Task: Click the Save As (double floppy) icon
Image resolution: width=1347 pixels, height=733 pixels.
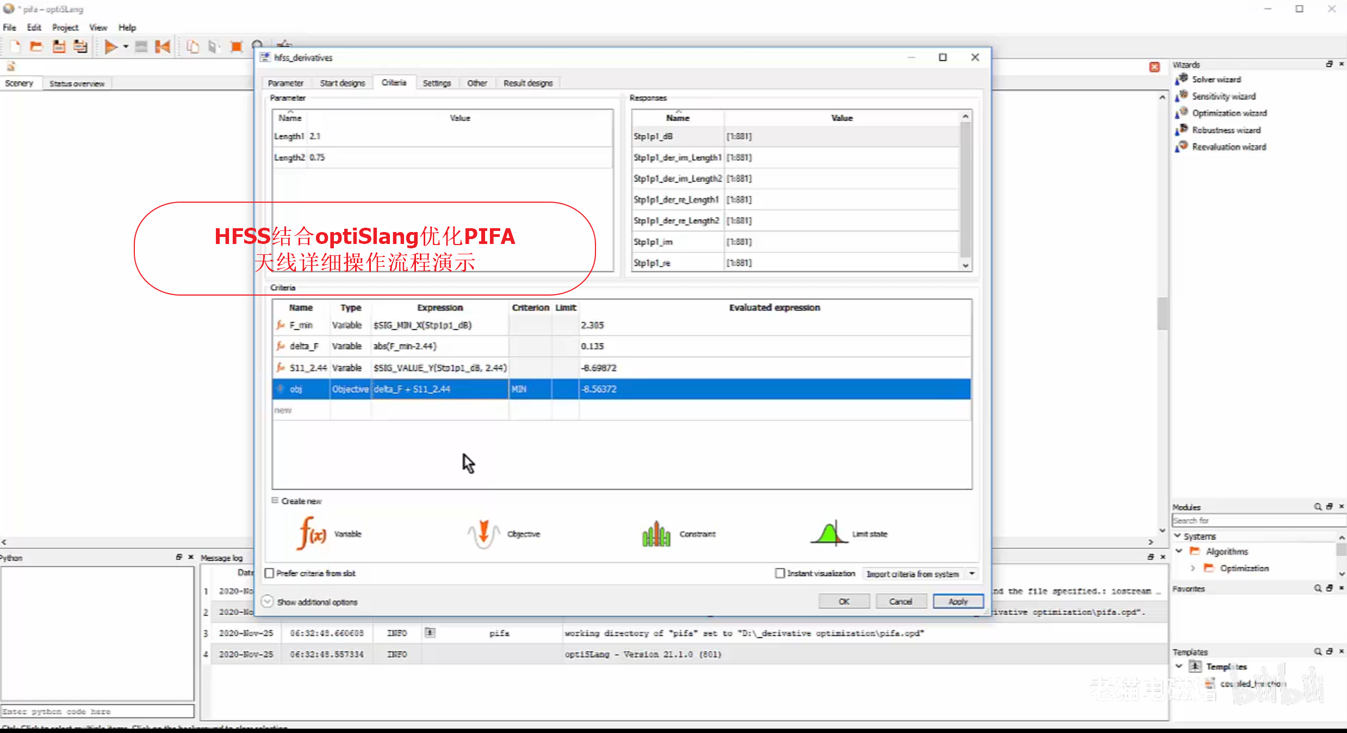Action: pos(80,47)
